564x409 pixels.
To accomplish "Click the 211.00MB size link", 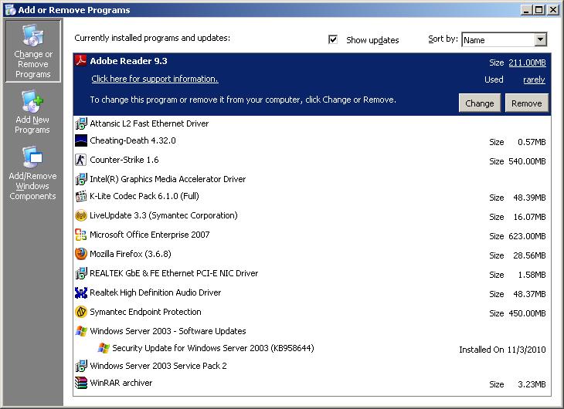I will point(527,63).
